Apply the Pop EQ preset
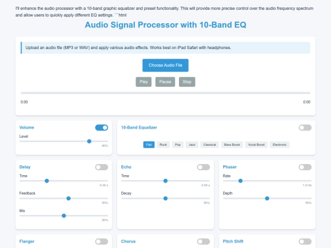The image size is (331, 248). (178, 145)
